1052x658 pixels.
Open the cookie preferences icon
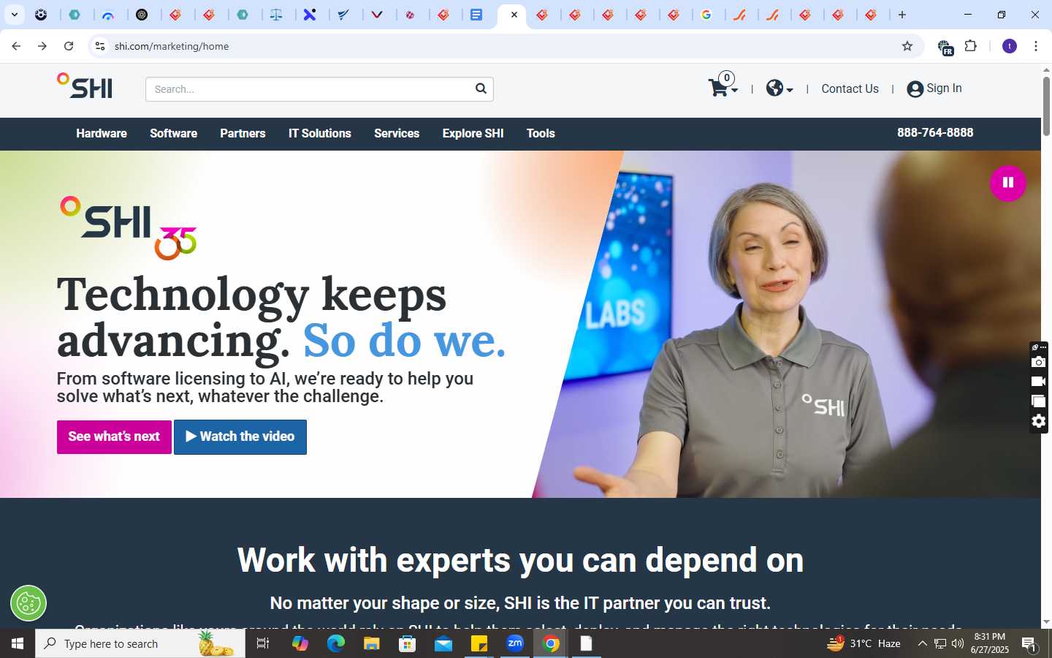click(28, 603)
